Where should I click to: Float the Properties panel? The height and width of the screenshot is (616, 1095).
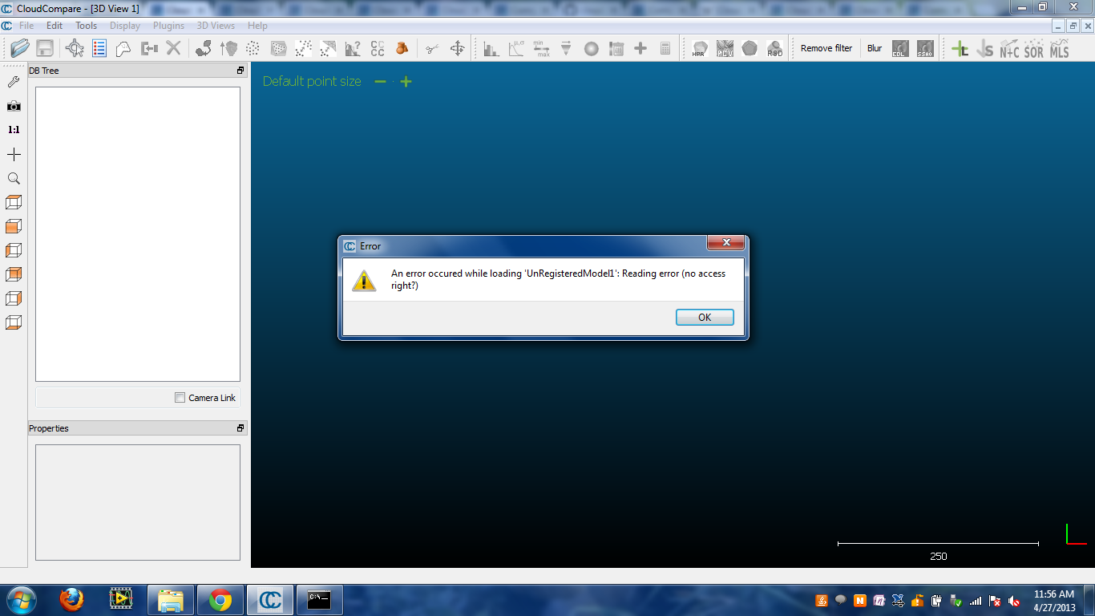(239, 428)
